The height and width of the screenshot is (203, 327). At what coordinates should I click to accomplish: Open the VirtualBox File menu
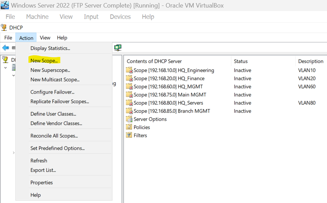pos(10,17)
